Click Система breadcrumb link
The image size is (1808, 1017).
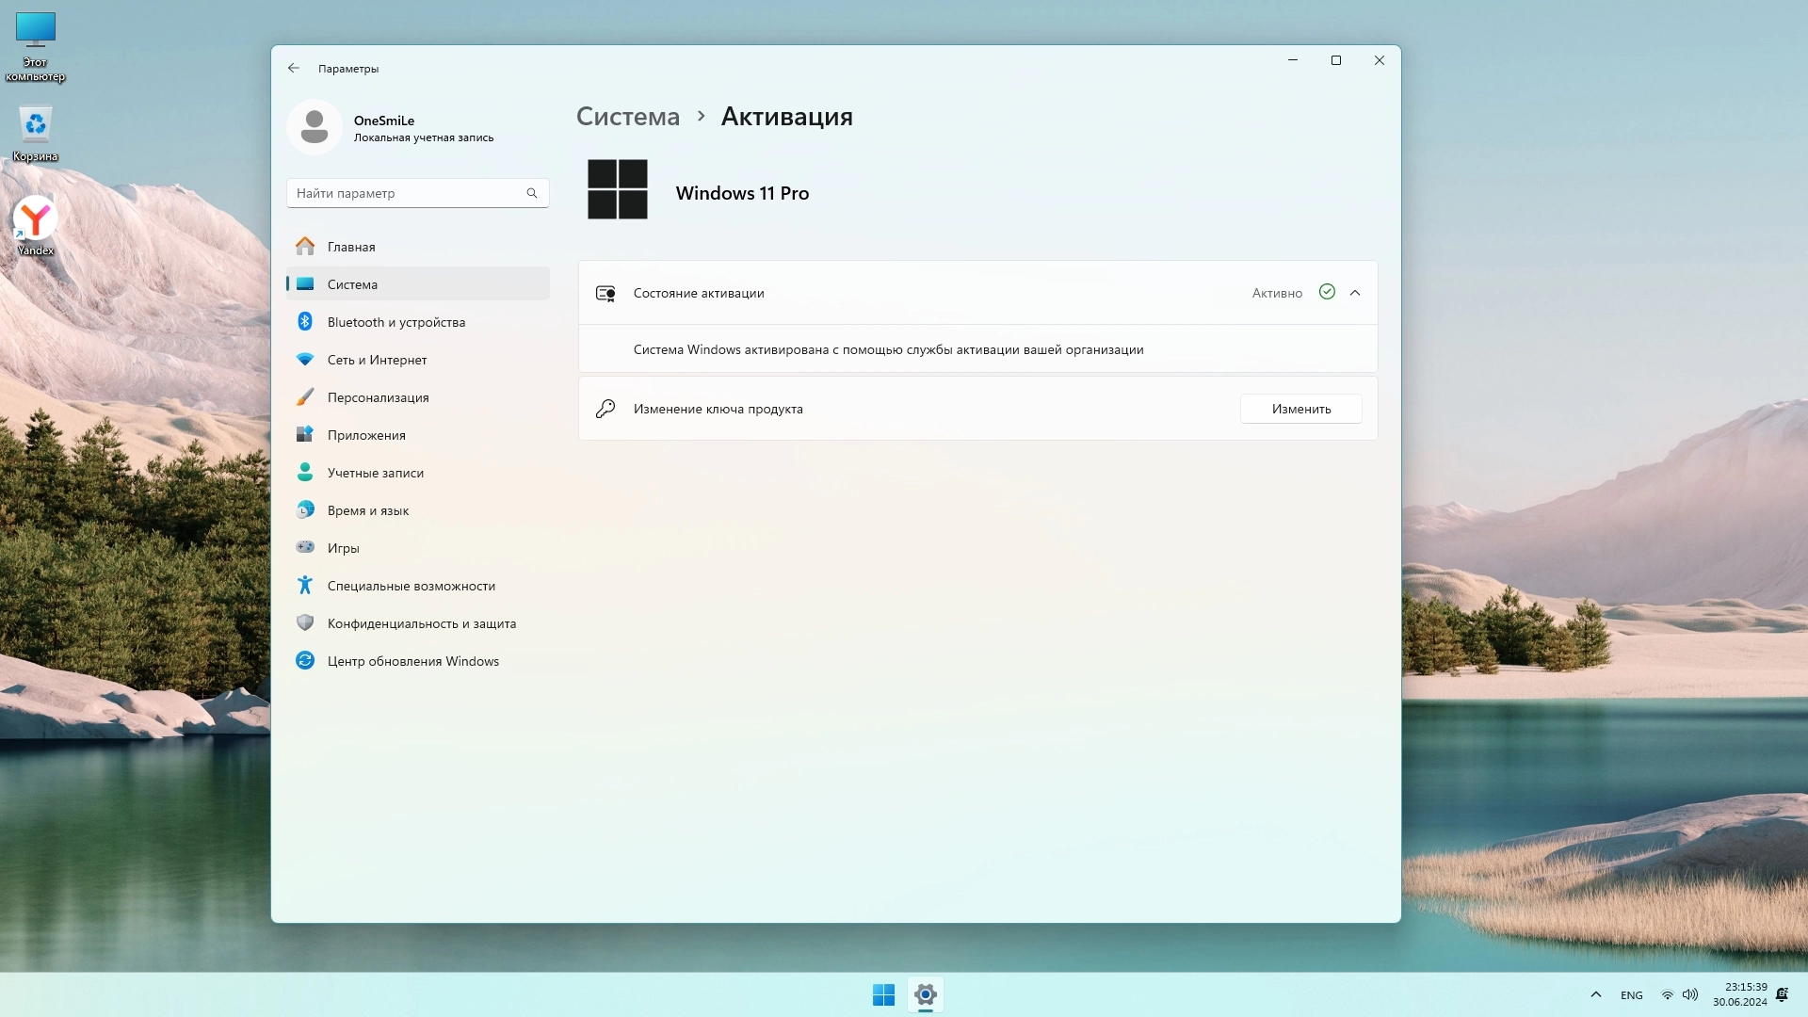pyautogui.click(x=627, y=117)
